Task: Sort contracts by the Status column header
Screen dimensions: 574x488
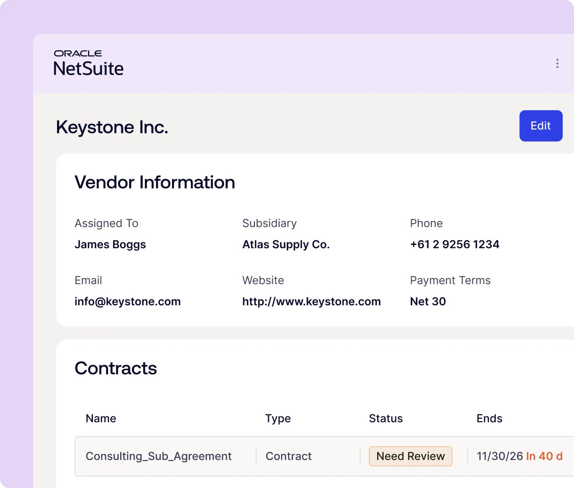Action: point(386,418)
